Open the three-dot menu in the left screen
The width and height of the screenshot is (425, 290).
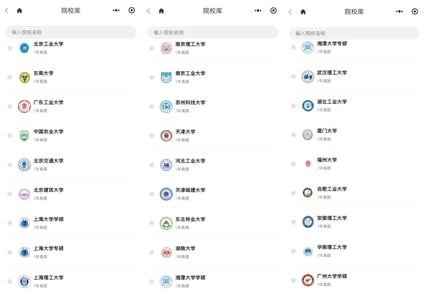pyautogui.click(x=116, y=10)
